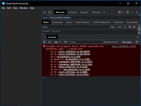
Task: Focus the Styles filter field
Action: (75, 27)
